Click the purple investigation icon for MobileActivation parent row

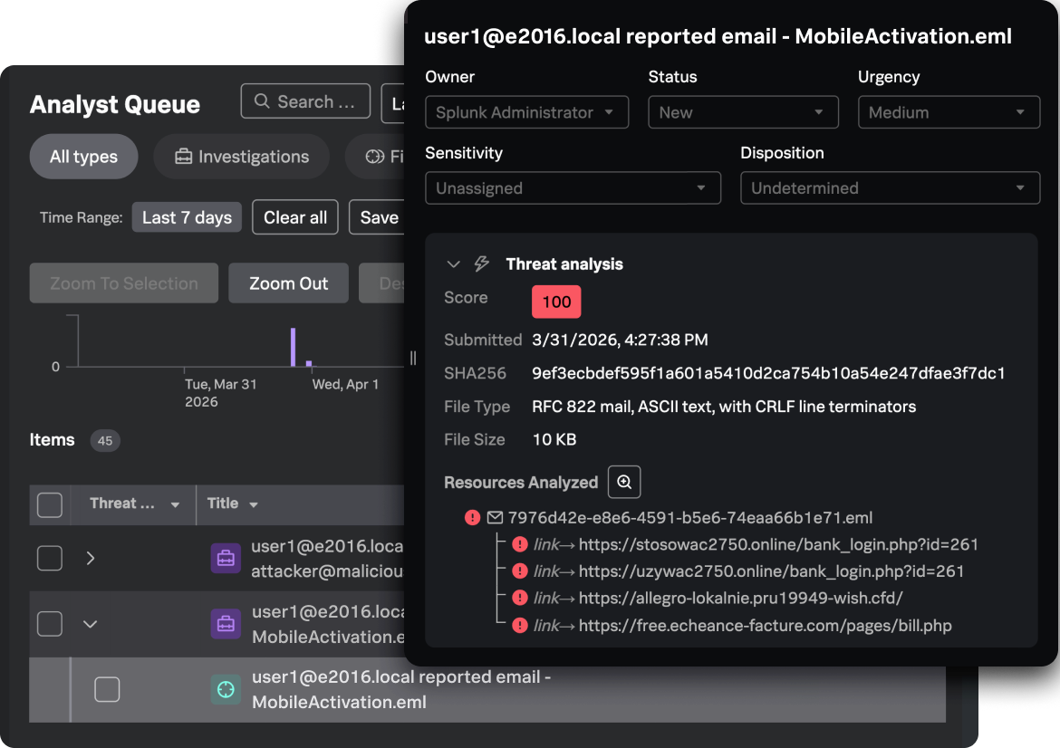pos(226,624)
